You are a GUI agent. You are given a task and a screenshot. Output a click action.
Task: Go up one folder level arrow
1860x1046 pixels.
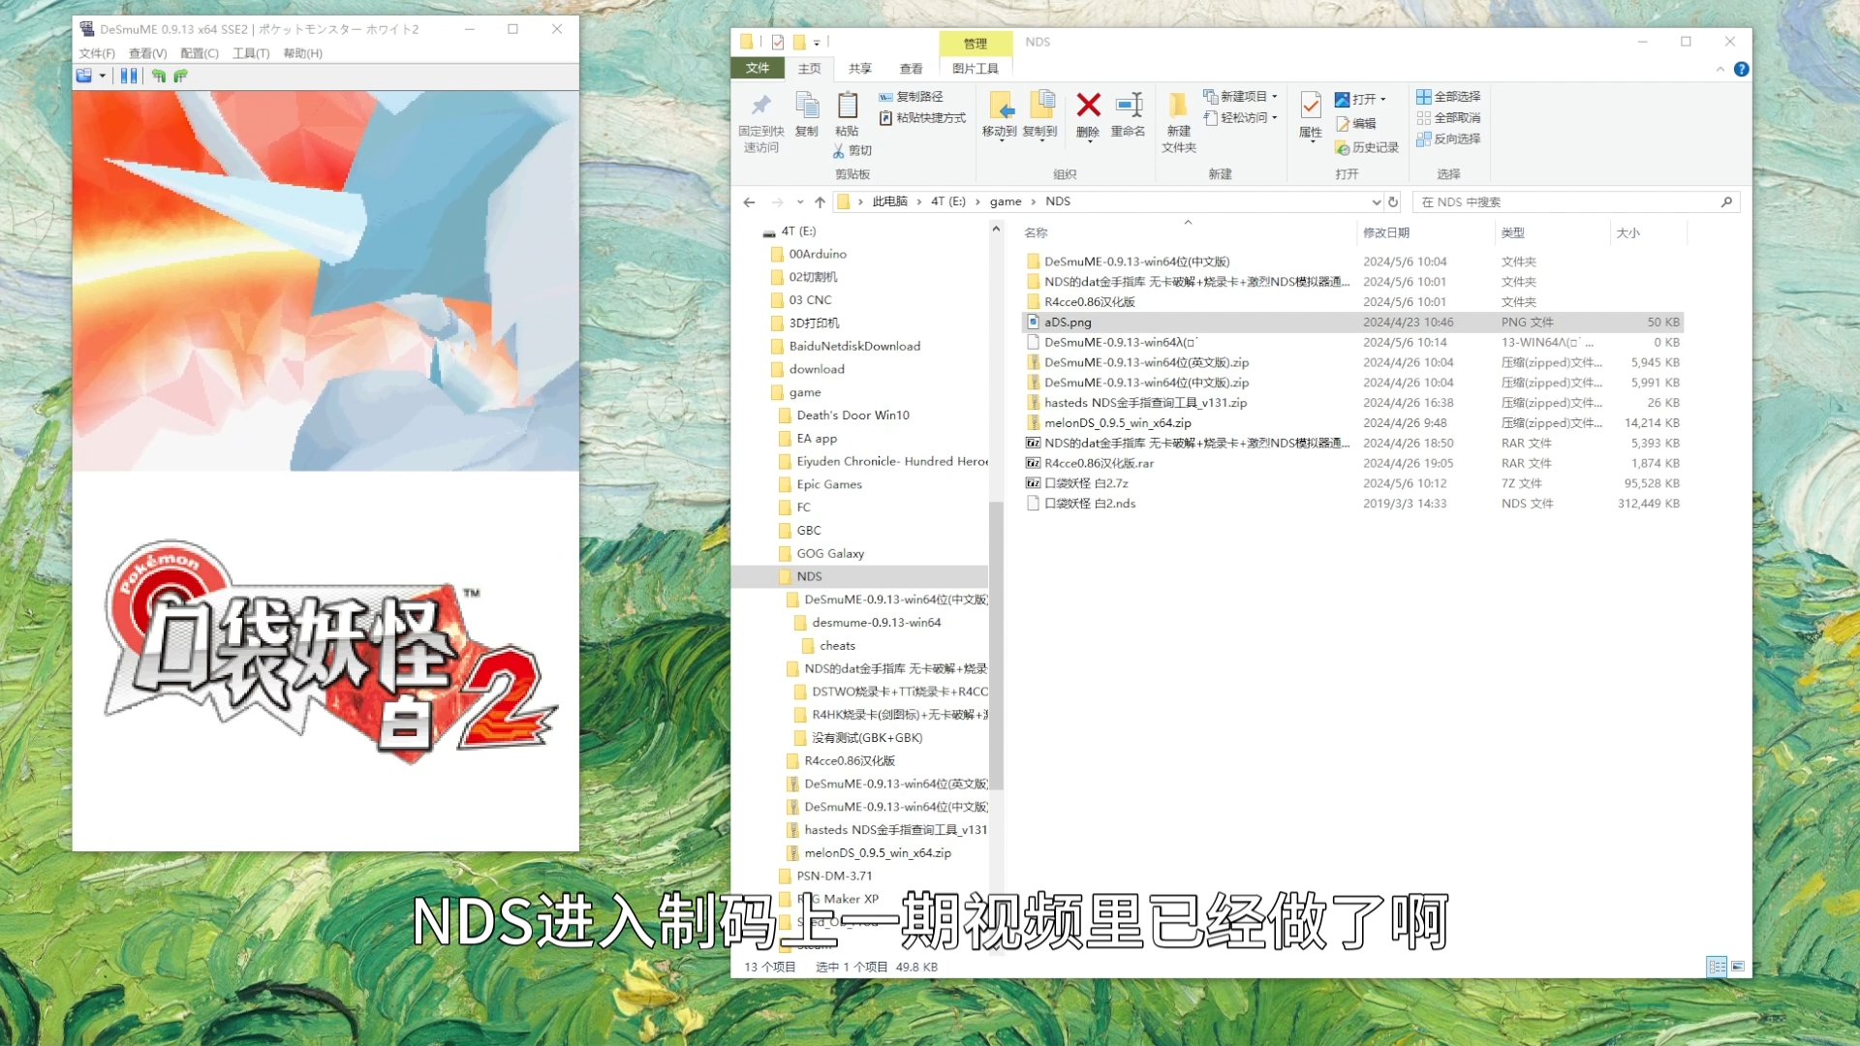pos(821,202)
